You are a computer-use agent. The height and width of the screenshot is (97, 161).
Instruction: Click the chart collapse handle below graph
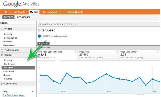pos(139,94)
